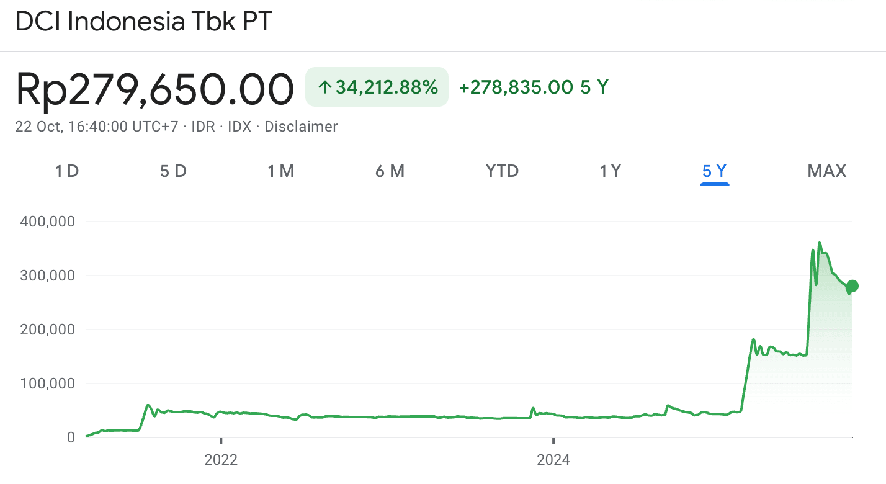
Task: Reselect the active 5Y tab
Action: [714, 171]
